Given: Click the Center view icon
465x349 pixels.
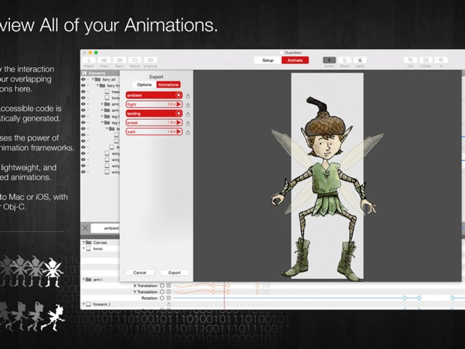Looking at the screenshot, I should pyautogui.click(x=426, y=60).
